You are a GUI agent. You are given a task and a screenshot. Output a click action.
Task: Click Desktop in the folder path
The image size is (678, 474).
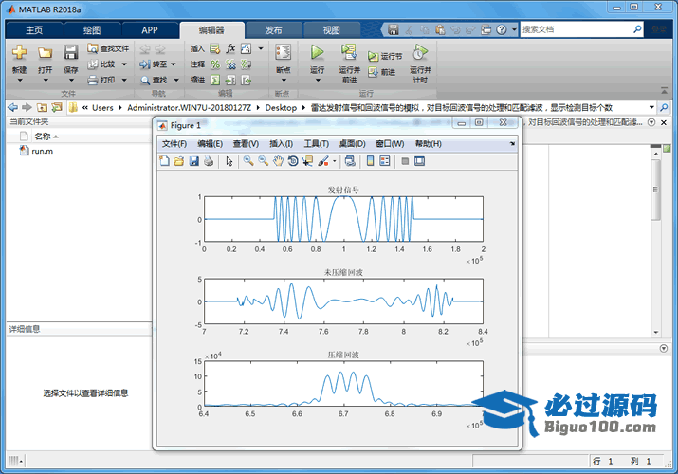(281, 107)
